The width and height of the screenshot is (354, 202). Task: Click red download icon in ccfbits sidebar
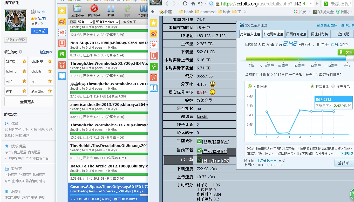point(154,55)
